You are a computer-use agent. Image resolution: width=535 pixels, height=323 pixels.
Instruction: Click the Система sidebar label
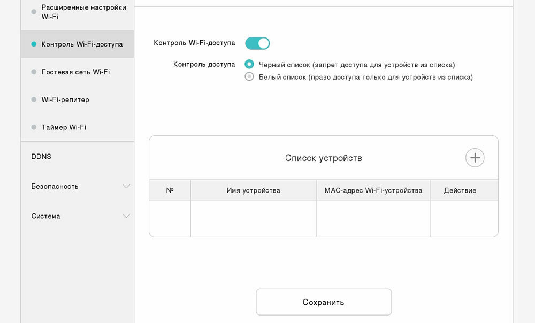click(45, 216)
